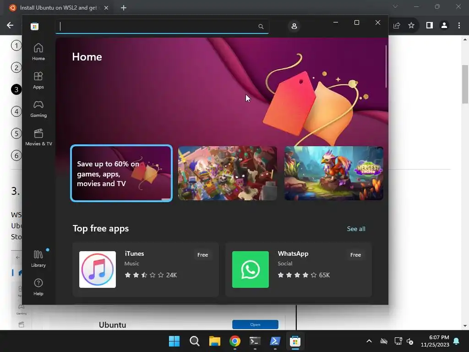Click Microsoft Store taskbar icon

click(295, 341)
